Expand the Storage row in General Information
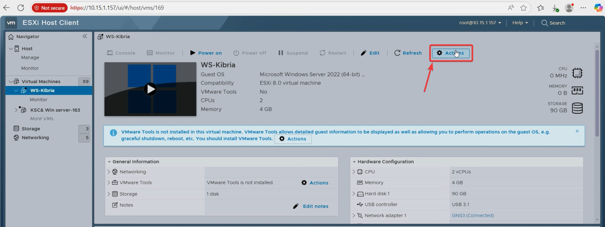 point(109,194)
